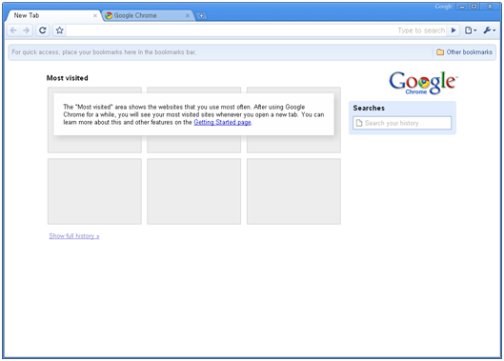Open the wrench settings menu

pyautogui.click(x=490, y=30)
